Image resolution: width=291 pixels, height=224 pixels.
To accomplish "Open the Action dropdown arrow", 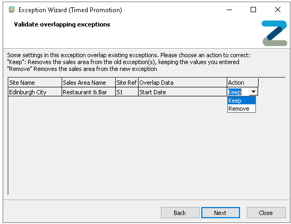I will [x=253, y=92].
